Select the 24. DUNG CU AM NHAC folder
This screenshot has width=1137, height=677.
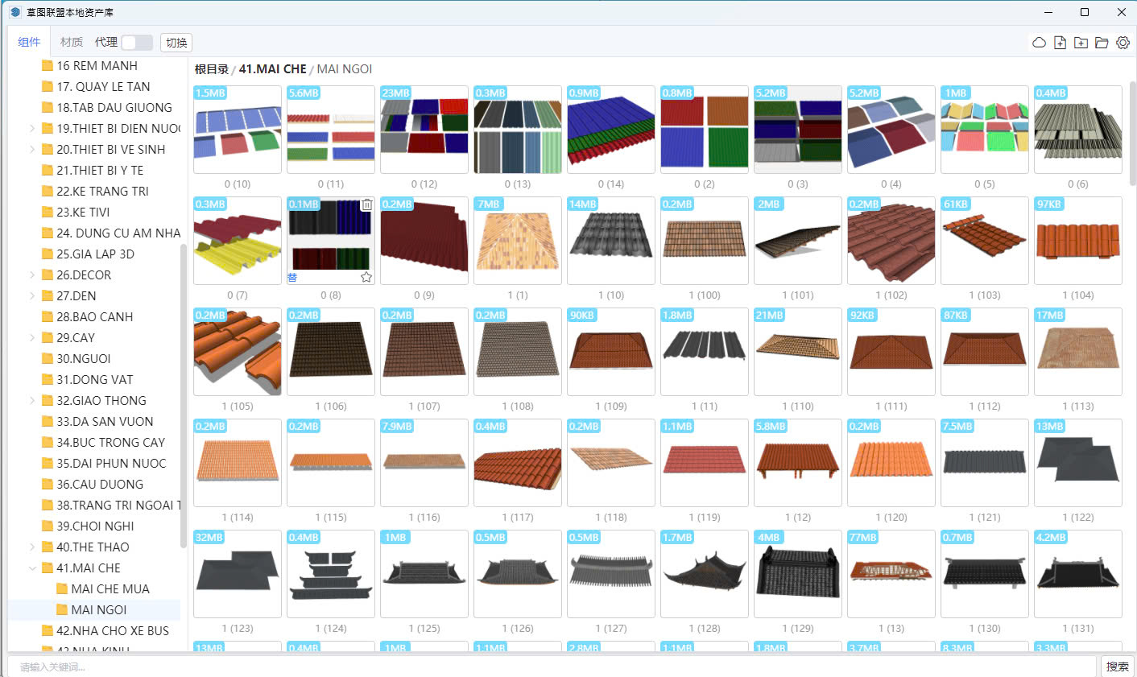[118, 233]
